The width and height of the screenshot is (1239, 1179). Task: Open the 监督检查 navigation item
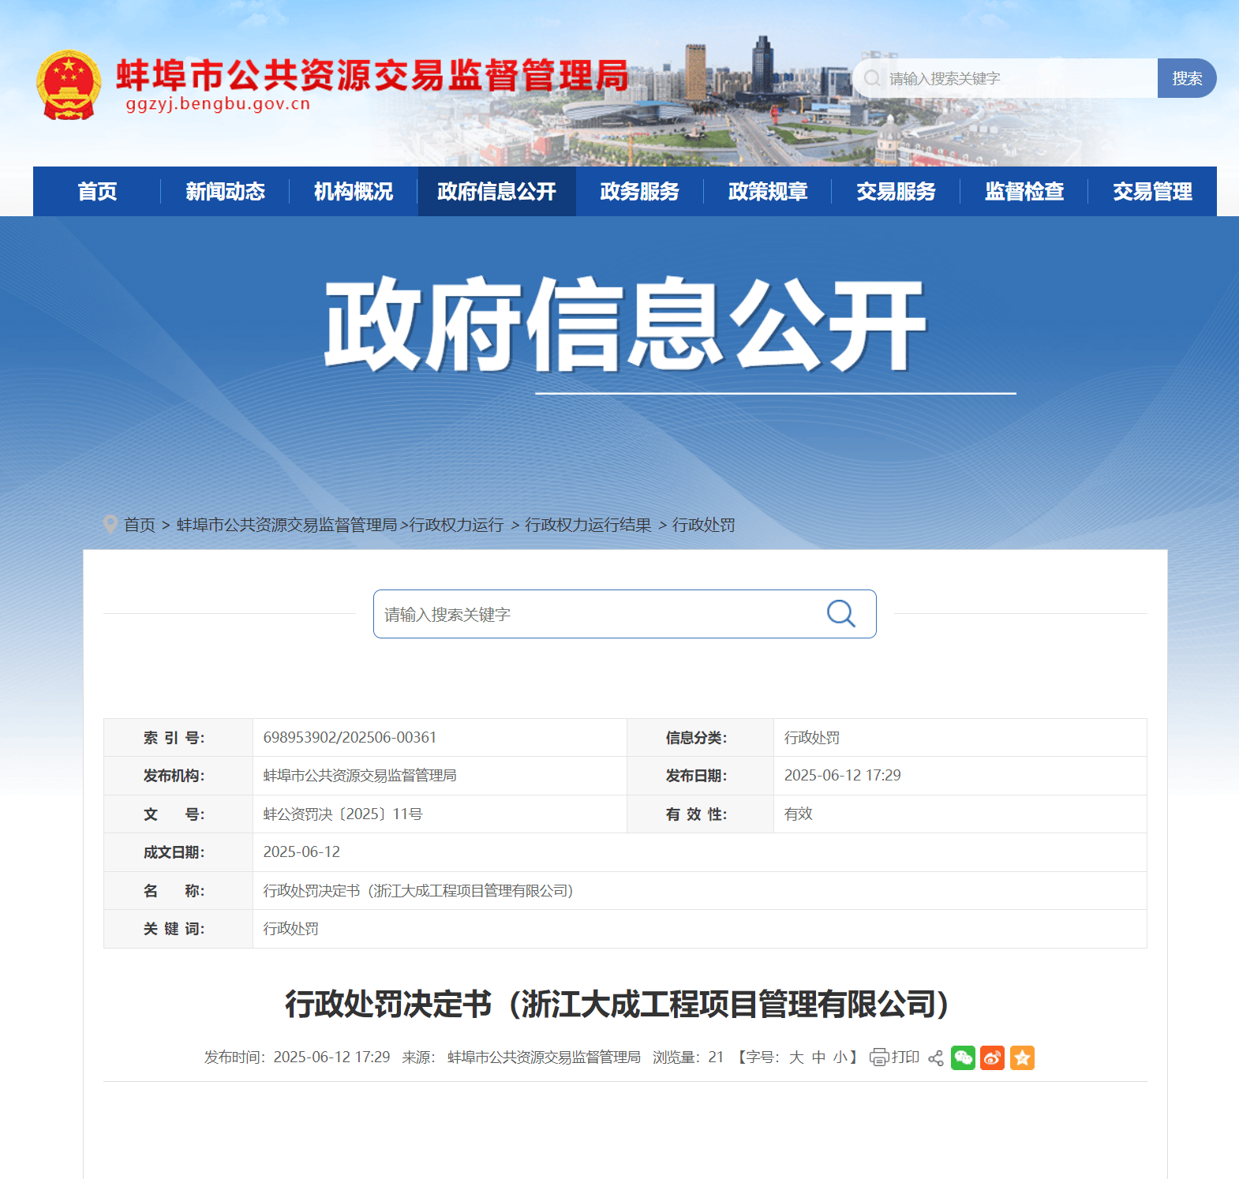[x=1024, y=192]
